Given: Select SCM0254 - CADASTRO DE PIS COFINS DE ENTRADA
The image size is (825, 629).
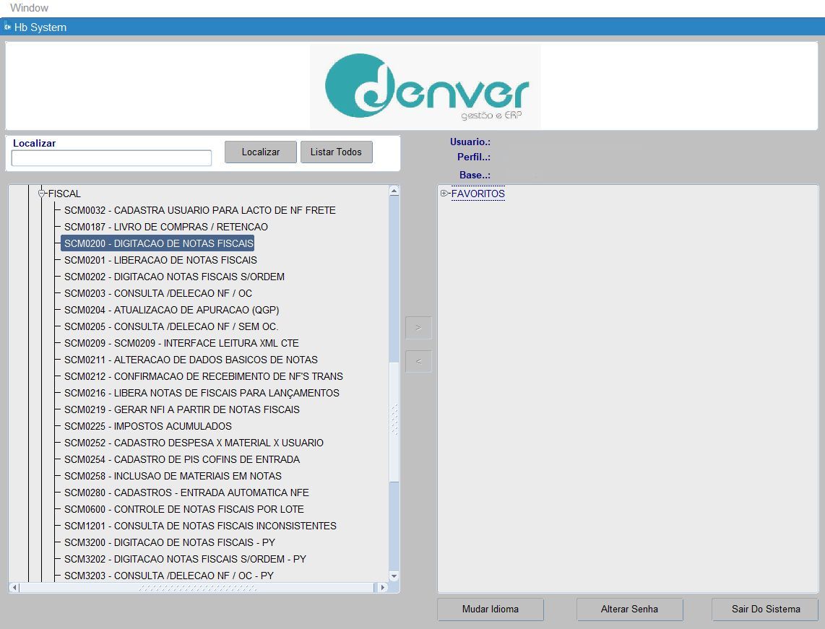Looking at the screenshot, I should tap(182, 459).
